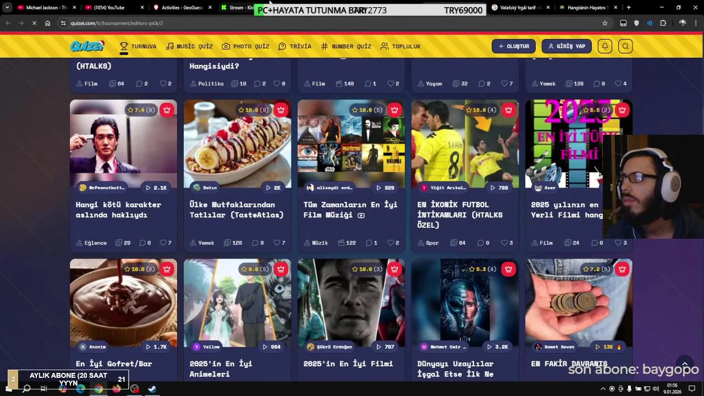704x396 pixels.
Task: Open the site search icon
Action: (625, 46)
